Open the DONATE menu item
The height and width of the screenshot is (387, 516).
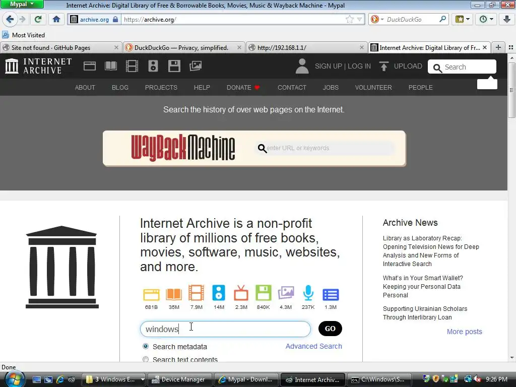[243, 88]
